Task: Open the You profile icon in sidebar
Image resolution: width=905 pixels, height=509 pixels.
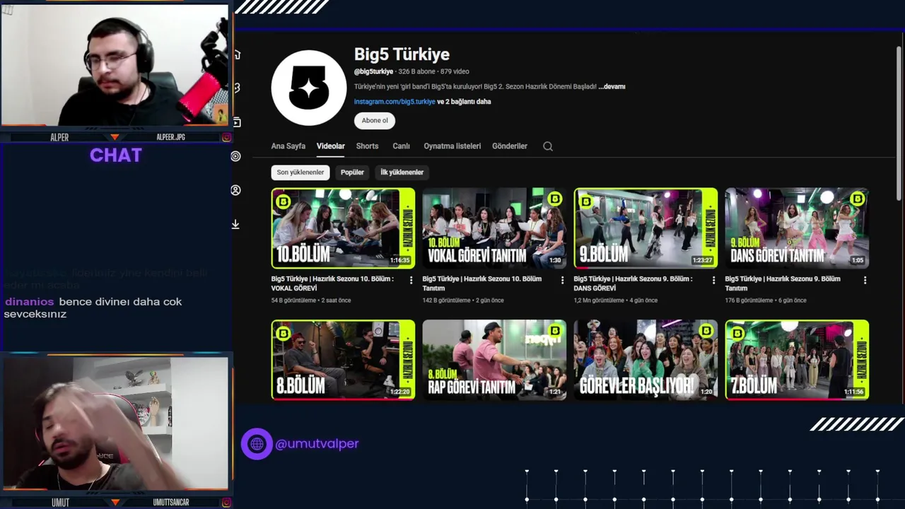Action: tap(236, 190)
